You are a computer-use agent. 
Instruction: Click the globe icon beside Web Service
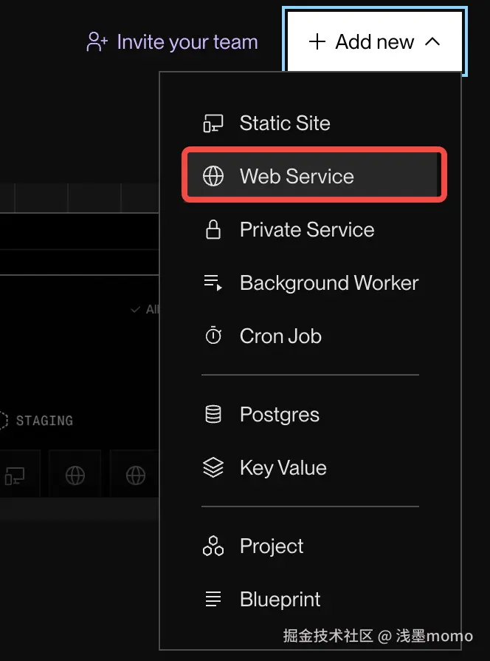click(x=213, y=177)
